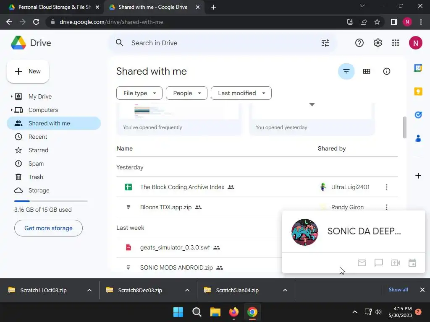
Task: Open Google Keep side panel
Action: 418,91
